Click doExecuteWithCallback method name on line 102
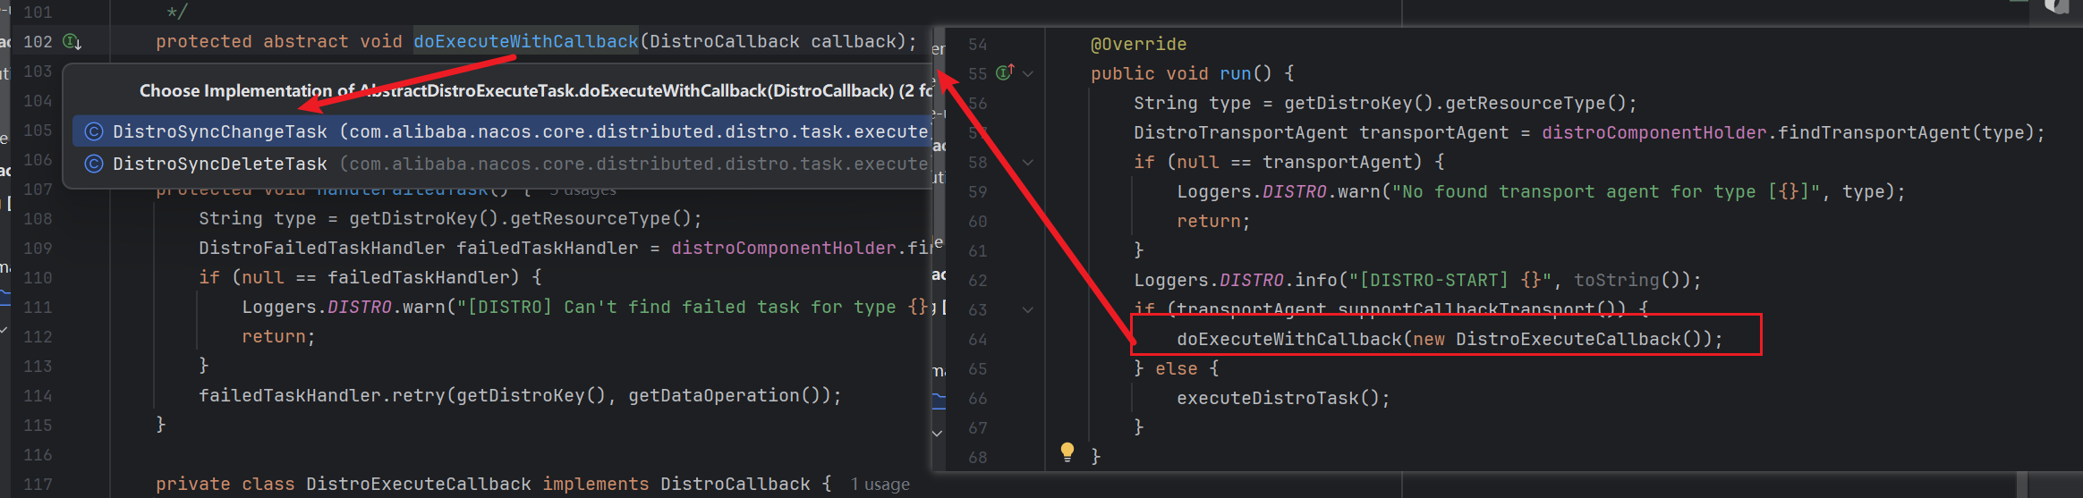 525,42
